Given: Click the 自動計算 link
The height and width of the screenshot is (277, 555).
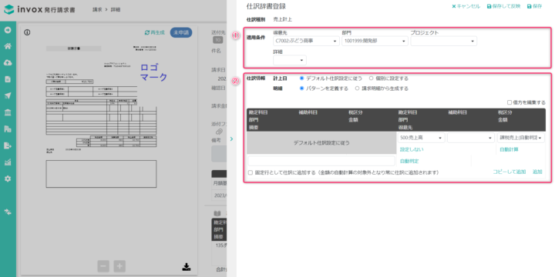Looking at the screenshot, I should pyautogui.click(x=510, y=149).
